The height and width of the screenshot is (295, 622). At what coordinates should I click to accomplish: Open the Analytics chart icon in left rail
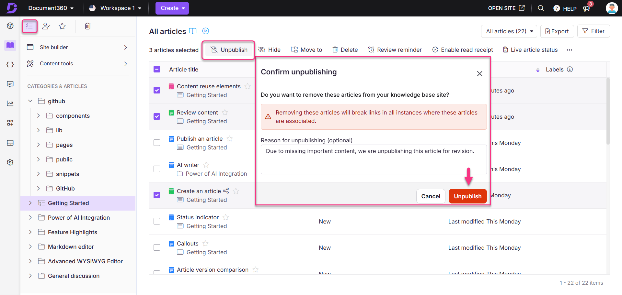(10, 104)
